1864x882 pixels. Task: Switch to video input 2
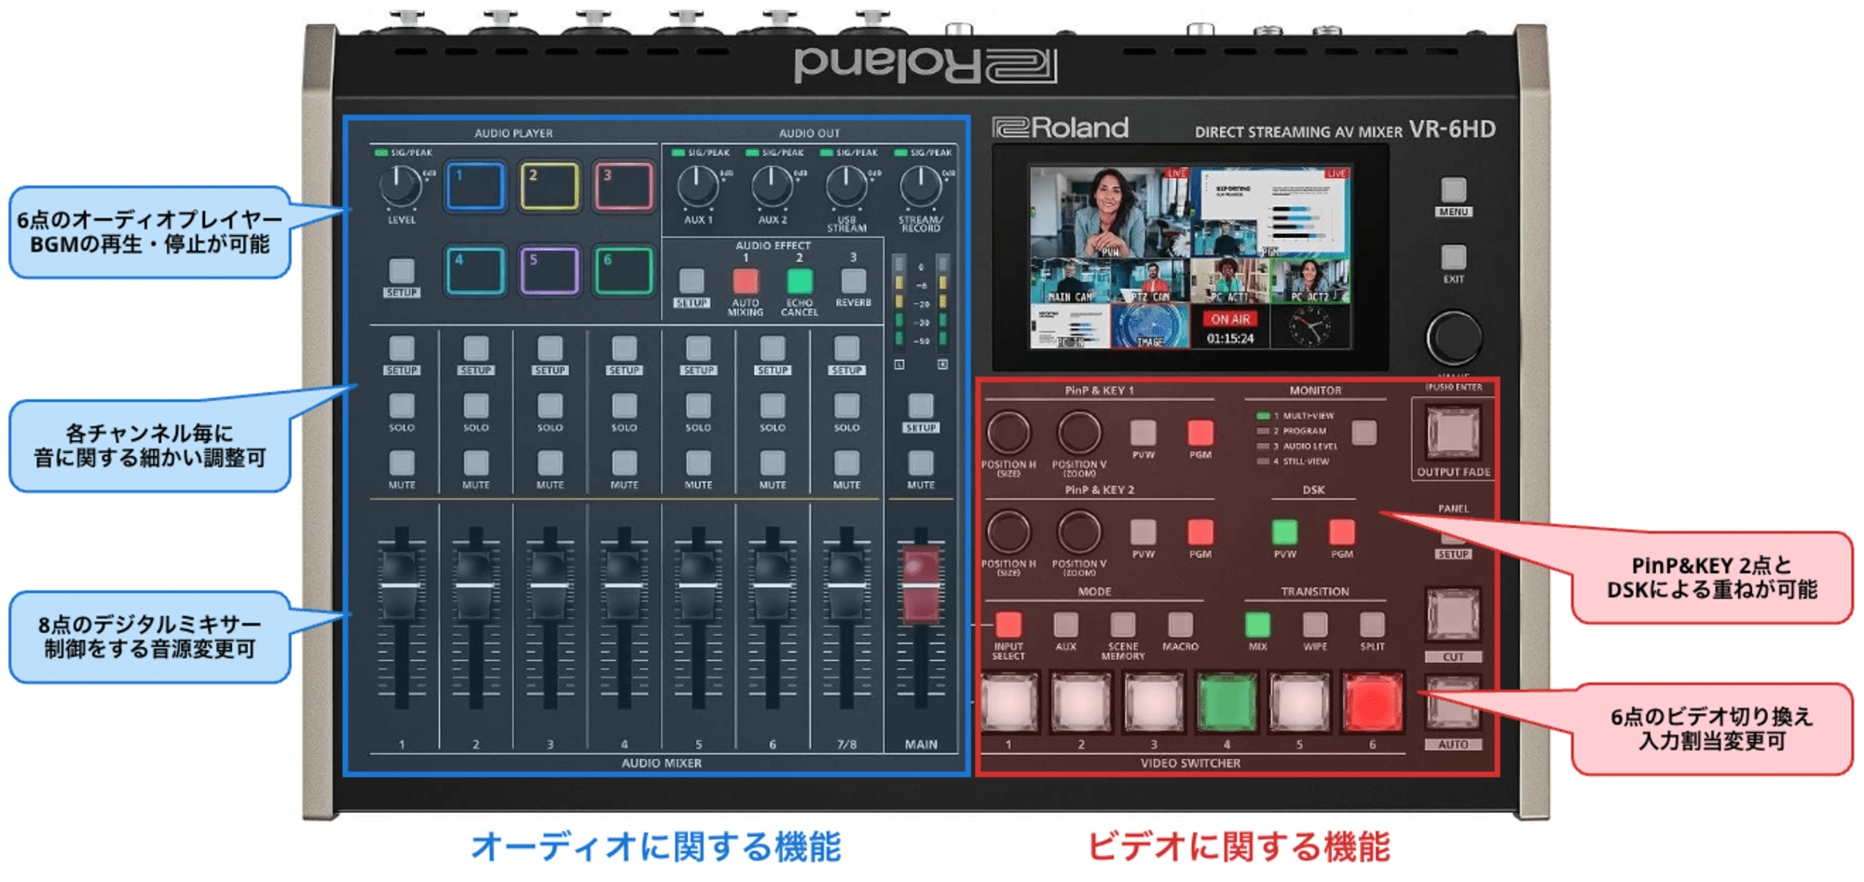[1081, 702]
